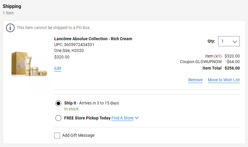This screenshot has height=147, width=248.
Task: Check the Add Gift Message box
Action: 57,136
